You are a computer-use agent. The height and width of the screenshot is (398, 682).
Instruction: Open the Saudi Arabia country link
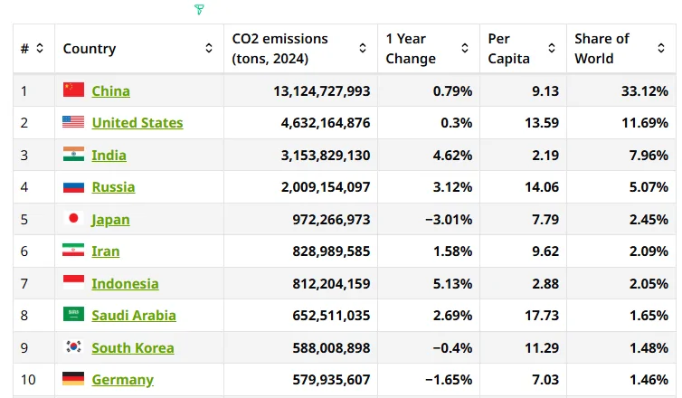134,316
